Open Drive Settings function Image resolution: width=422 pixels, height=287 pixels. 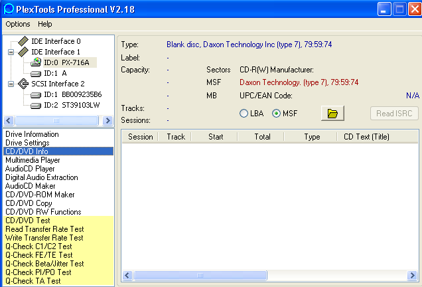tap(58, 143)
